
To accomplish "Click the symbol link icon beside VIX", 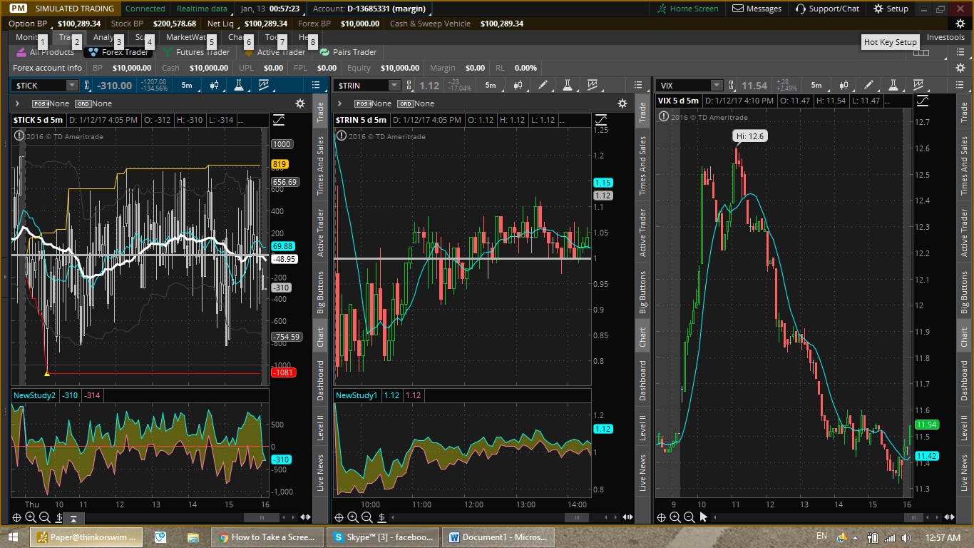I will pyautogui.click(x=731, y=86).
